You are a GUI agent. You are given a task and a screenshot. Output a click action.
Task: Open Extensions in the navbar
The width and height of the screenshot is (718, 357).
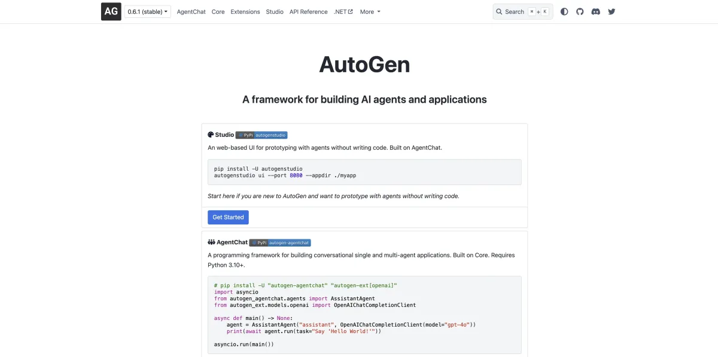tap(245, 11)
